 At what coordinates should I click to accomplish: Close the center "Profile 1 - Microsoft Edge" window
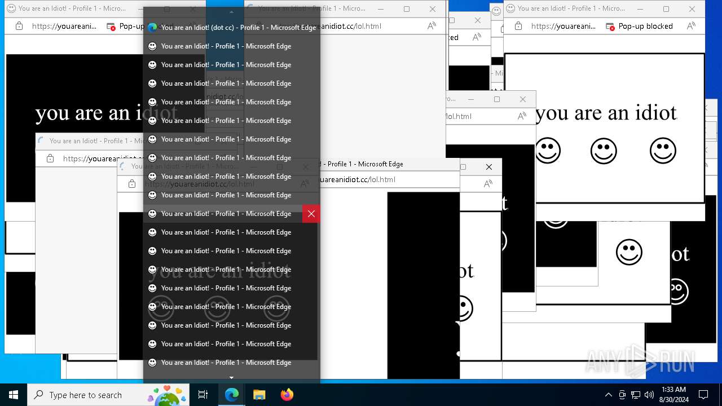click(489, 167)
